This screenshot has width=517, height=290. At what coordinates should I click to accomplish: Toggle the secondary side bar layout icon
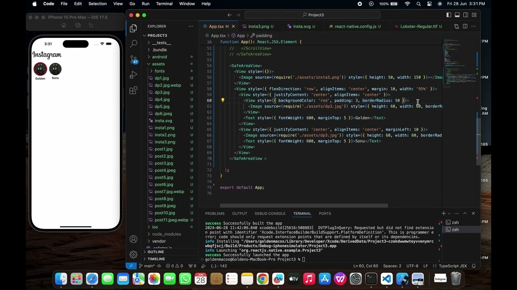[x=466, y=15]
